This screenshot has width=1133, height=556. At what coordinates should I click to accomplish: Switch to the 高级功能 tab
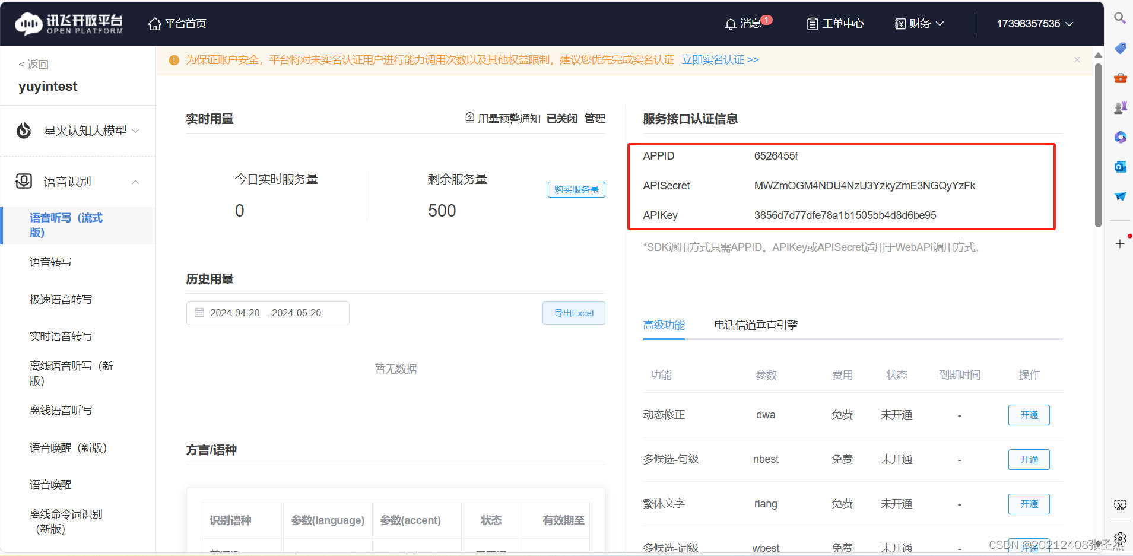664,325
